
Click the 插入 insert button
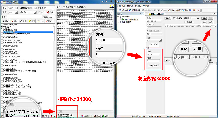49,21
